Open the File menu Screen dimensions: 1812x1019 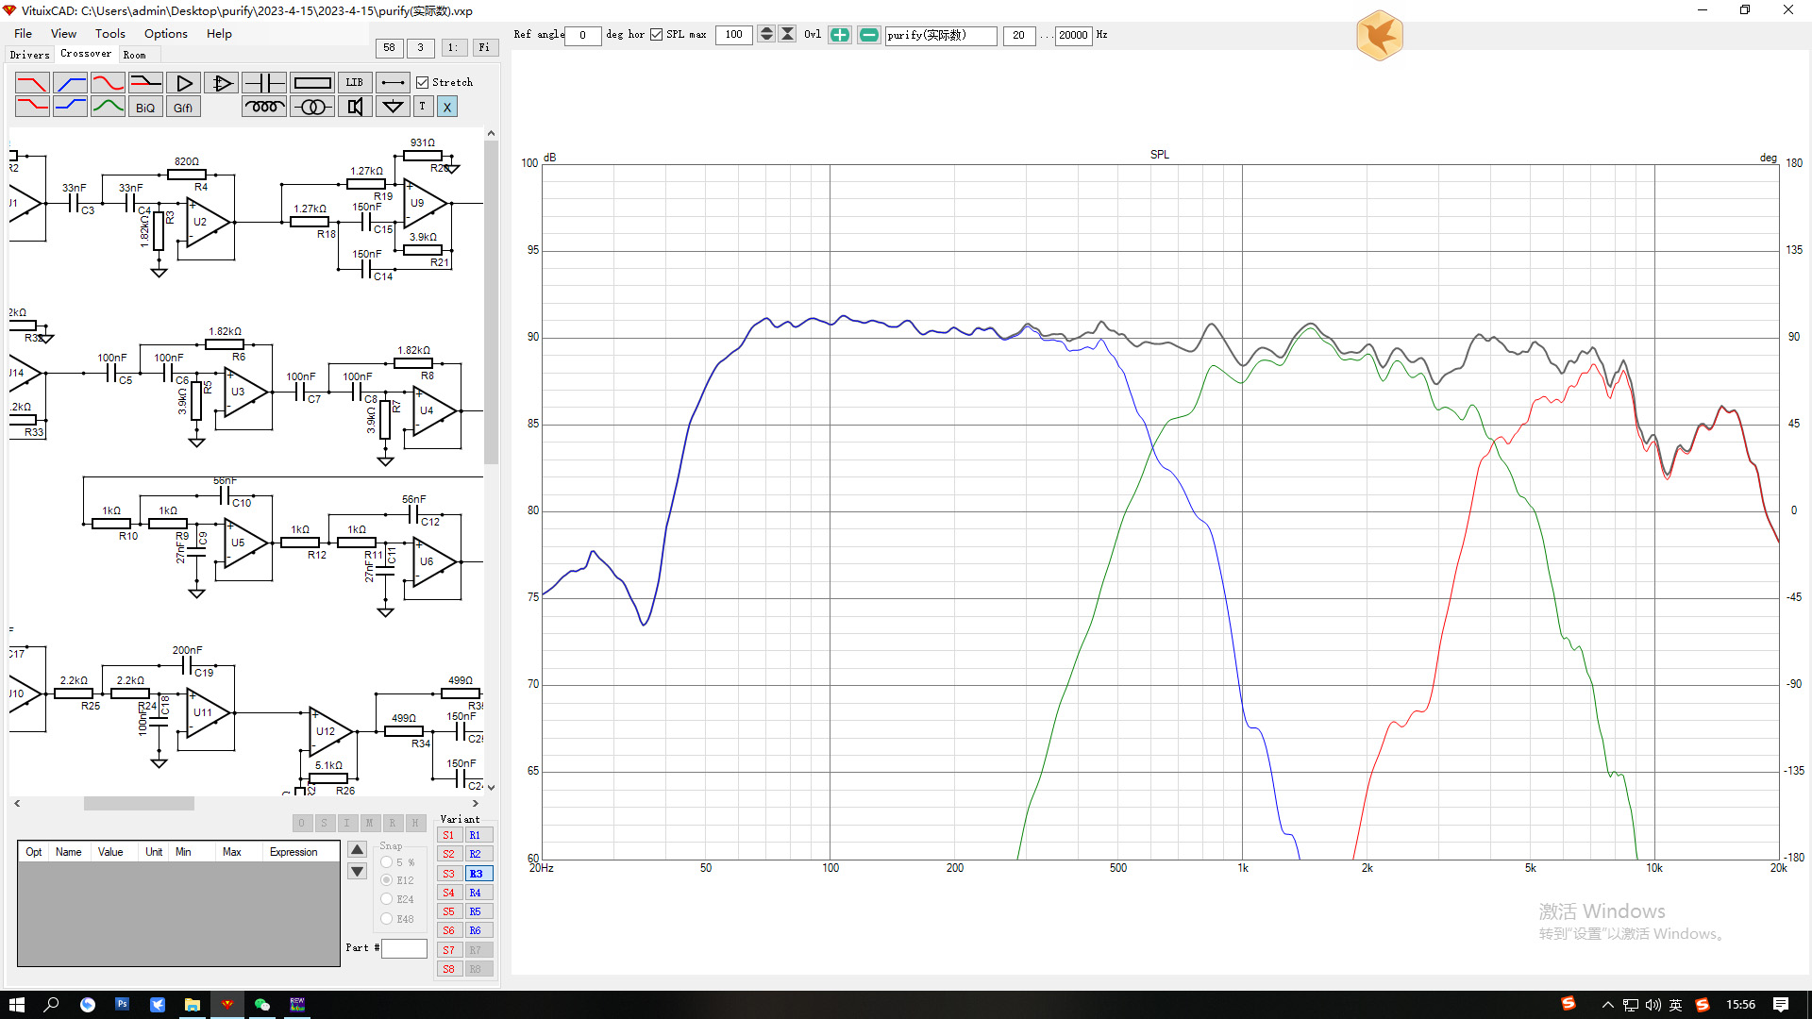click(23, 33)
